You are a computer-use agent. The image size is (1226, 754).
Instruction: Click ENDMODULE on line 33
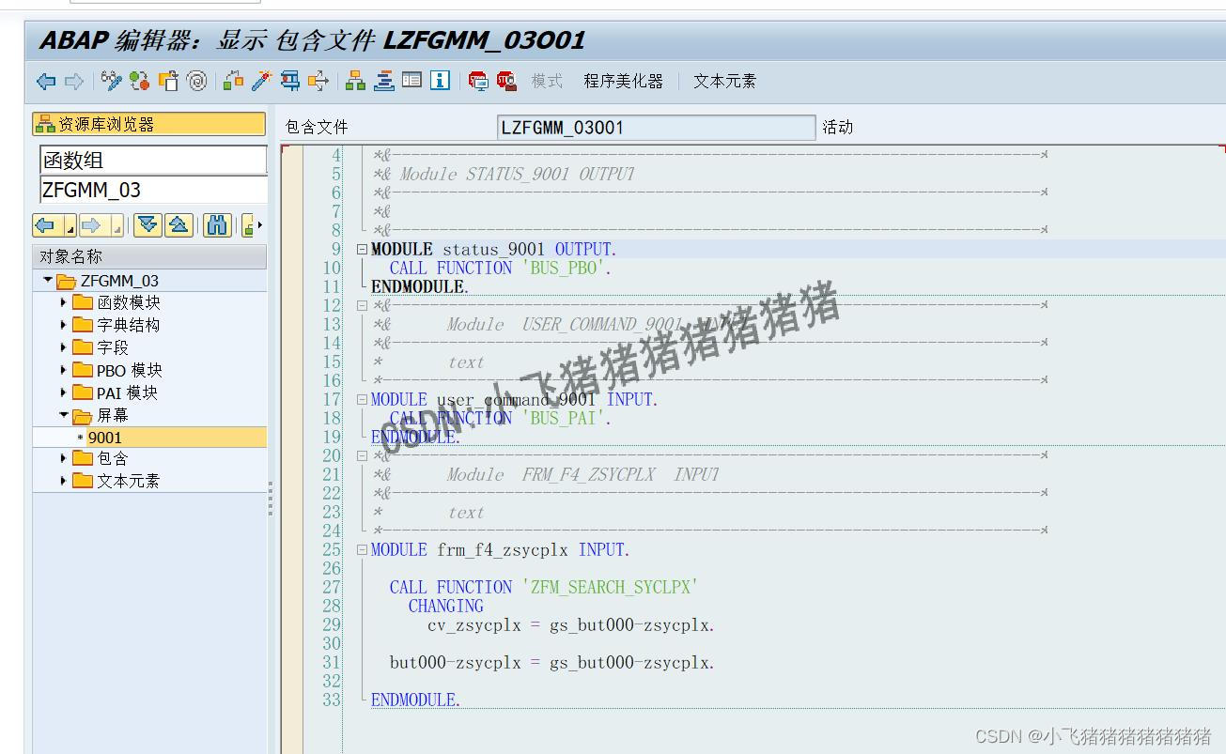point(415,700)
